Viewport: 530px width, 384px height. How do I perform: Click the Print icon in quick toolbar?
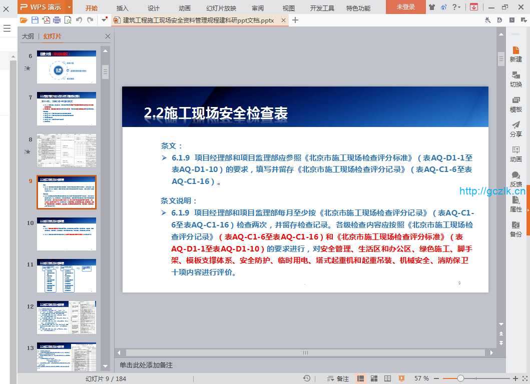click(57, 20)
